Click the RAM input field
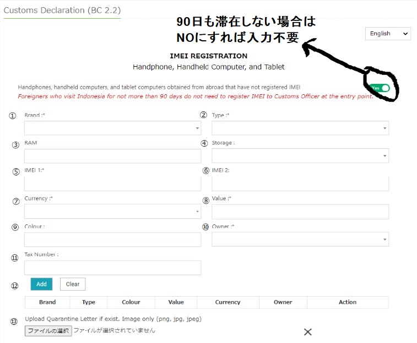This screenshot has width=417, height=343. 112,156
